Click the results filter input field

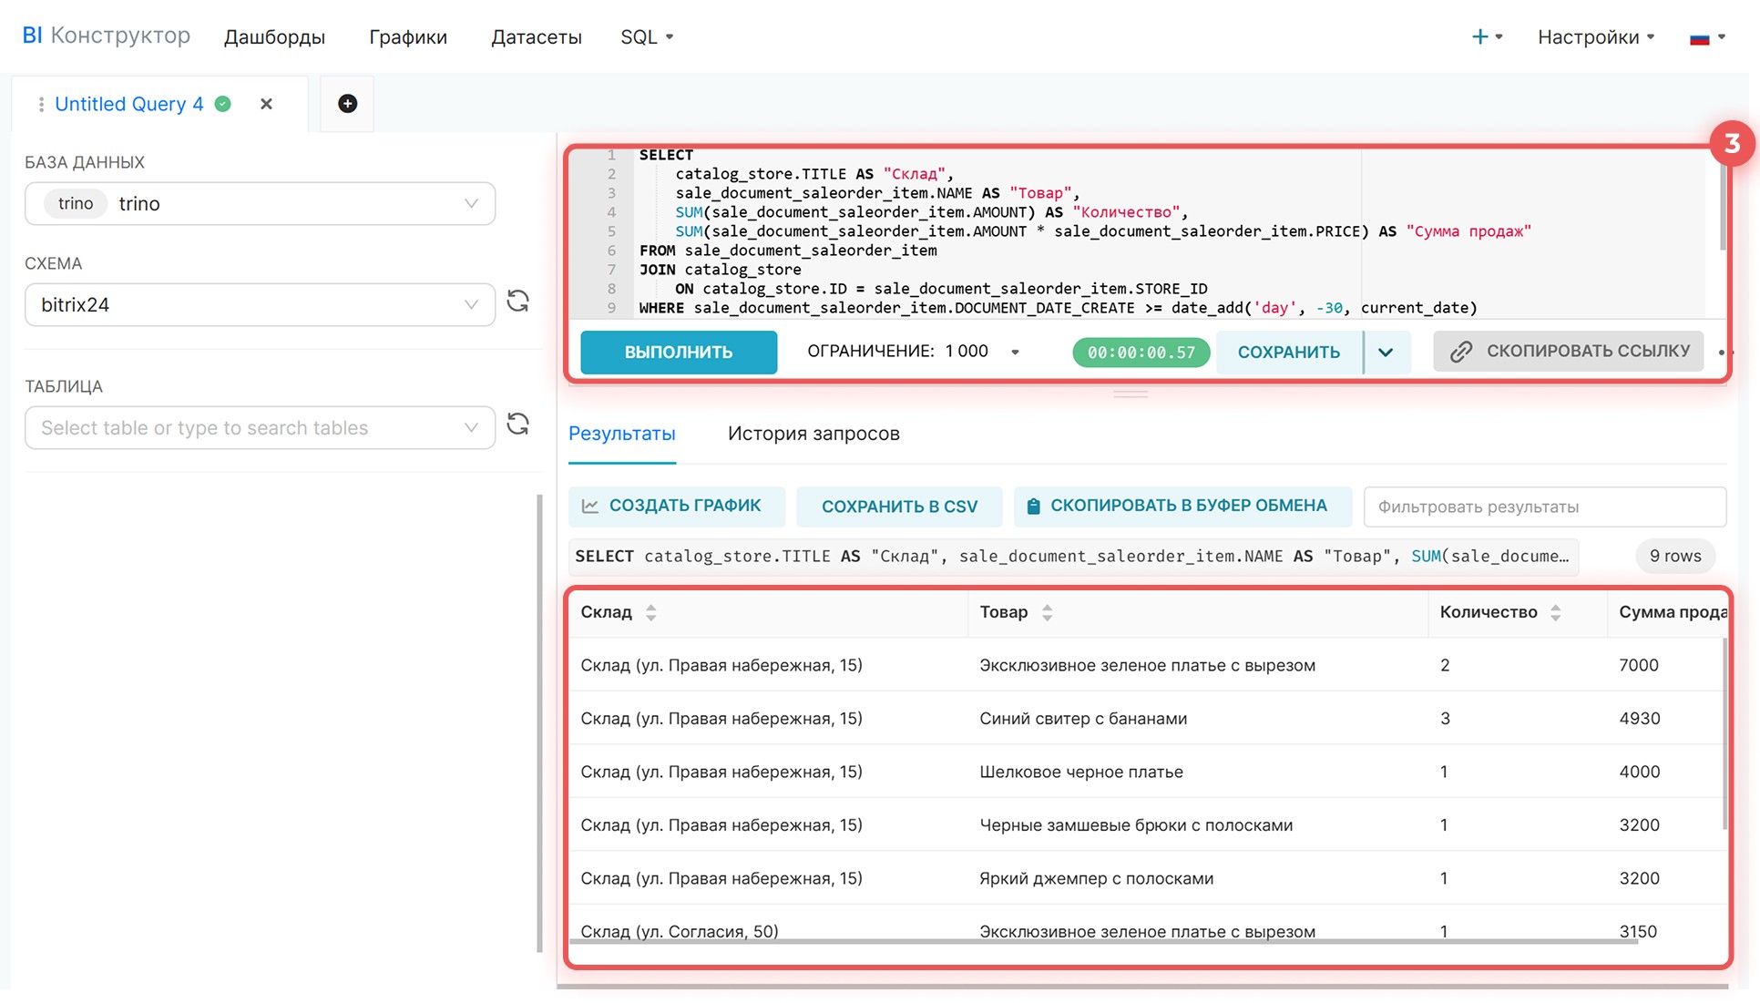pyautogui.click(x=1543, y=507)
